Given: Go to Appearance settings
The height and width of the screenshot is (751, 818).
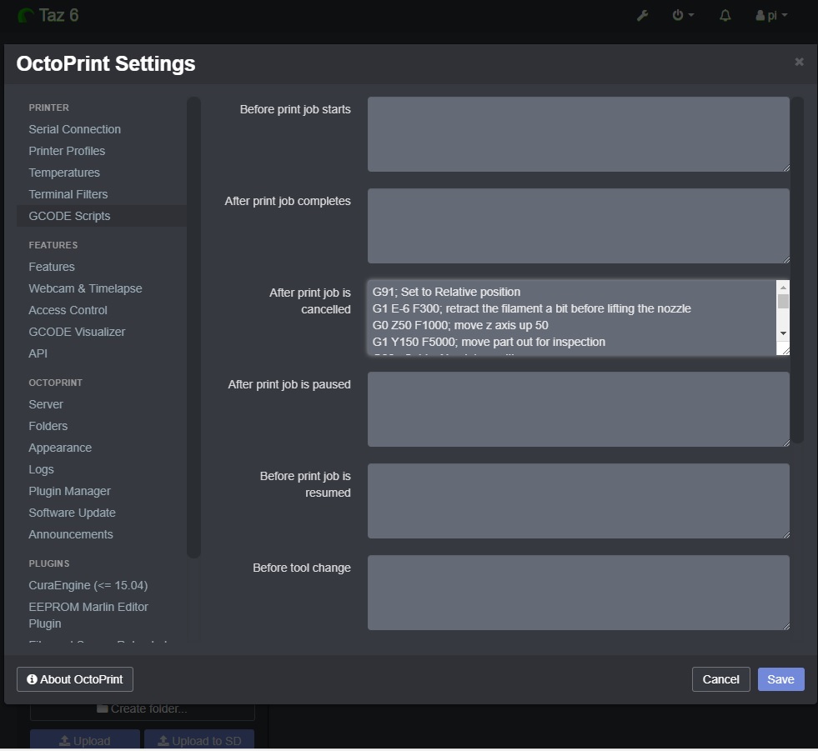Looking at the screenshot, I should [60, 448].
